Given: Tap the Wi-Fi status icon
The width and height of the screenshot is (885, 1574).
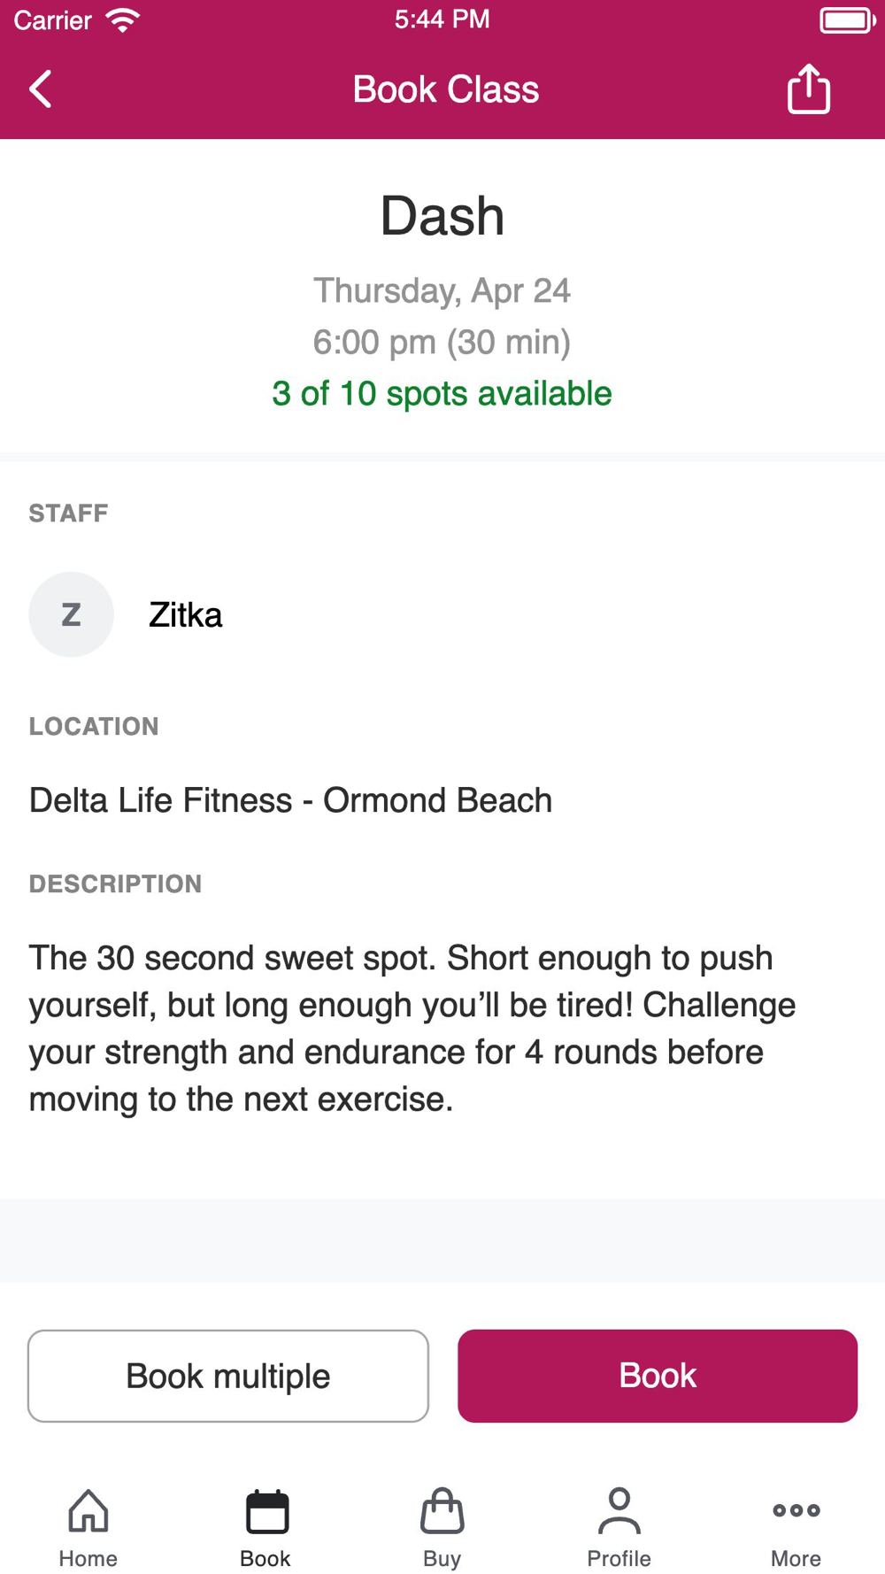Looking at the screenshot, I should 123,19.
